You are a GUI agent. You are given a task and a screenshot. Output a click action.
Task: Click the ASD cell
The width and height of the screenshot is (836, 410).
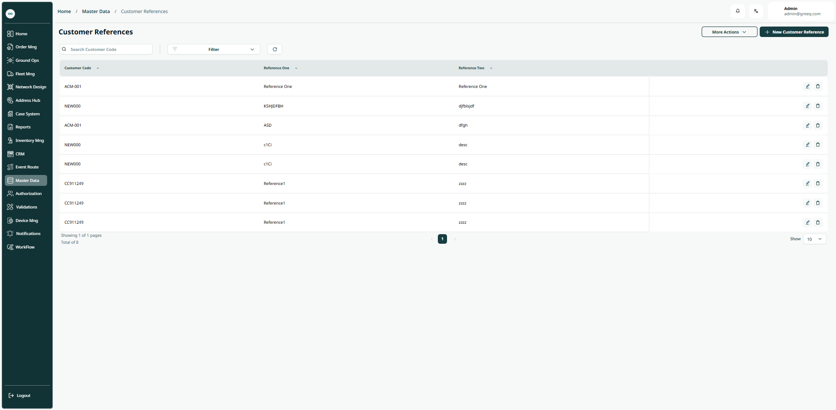pos(267,125)
